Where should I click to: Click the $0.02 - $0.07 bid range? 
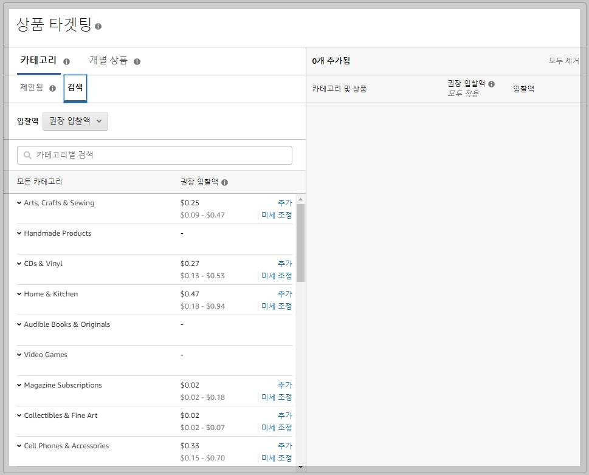tap(202, 428)
